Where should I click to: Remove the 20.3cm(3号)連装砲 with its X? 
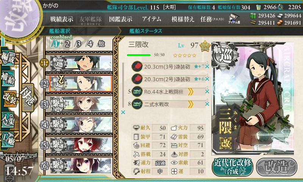pos(207,66)
